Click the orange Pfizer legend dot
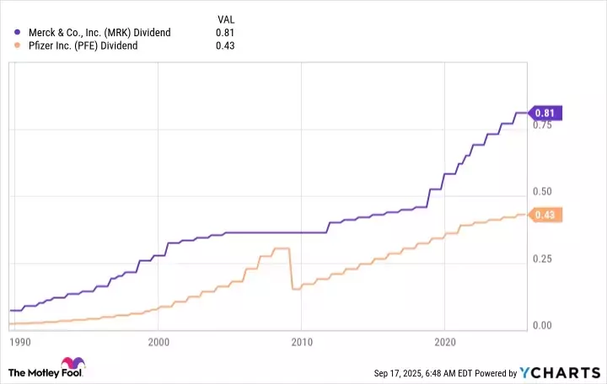The width and height of the screenshot is (607, 384). (19, 45)
